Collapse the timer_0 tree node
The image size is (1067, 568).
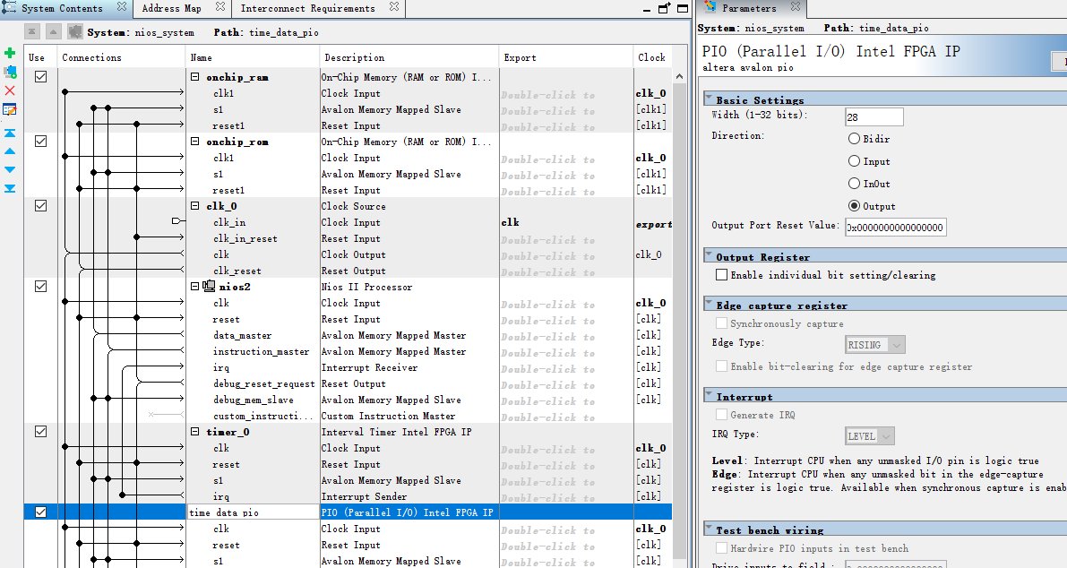pos(194,431)
